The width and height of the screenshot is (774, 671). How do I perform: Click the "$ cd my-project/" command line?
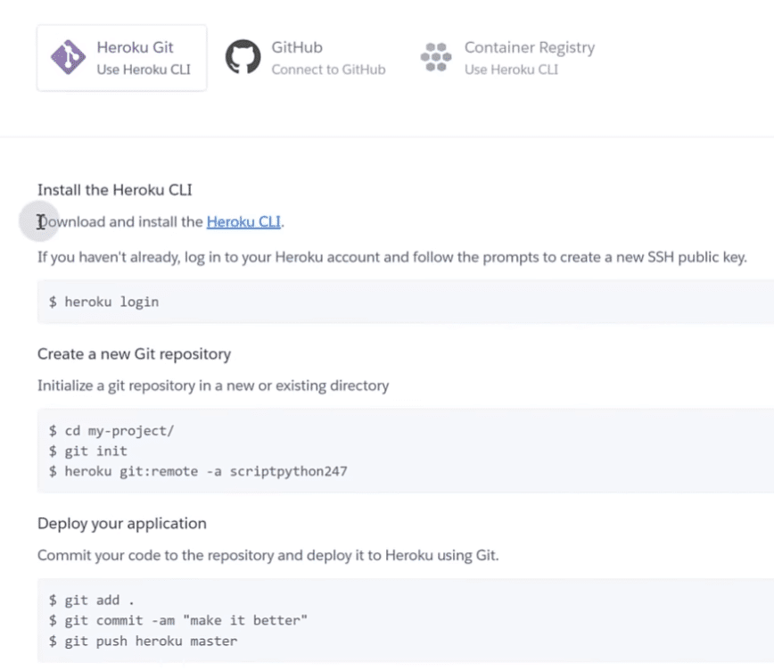pos(112,430)
